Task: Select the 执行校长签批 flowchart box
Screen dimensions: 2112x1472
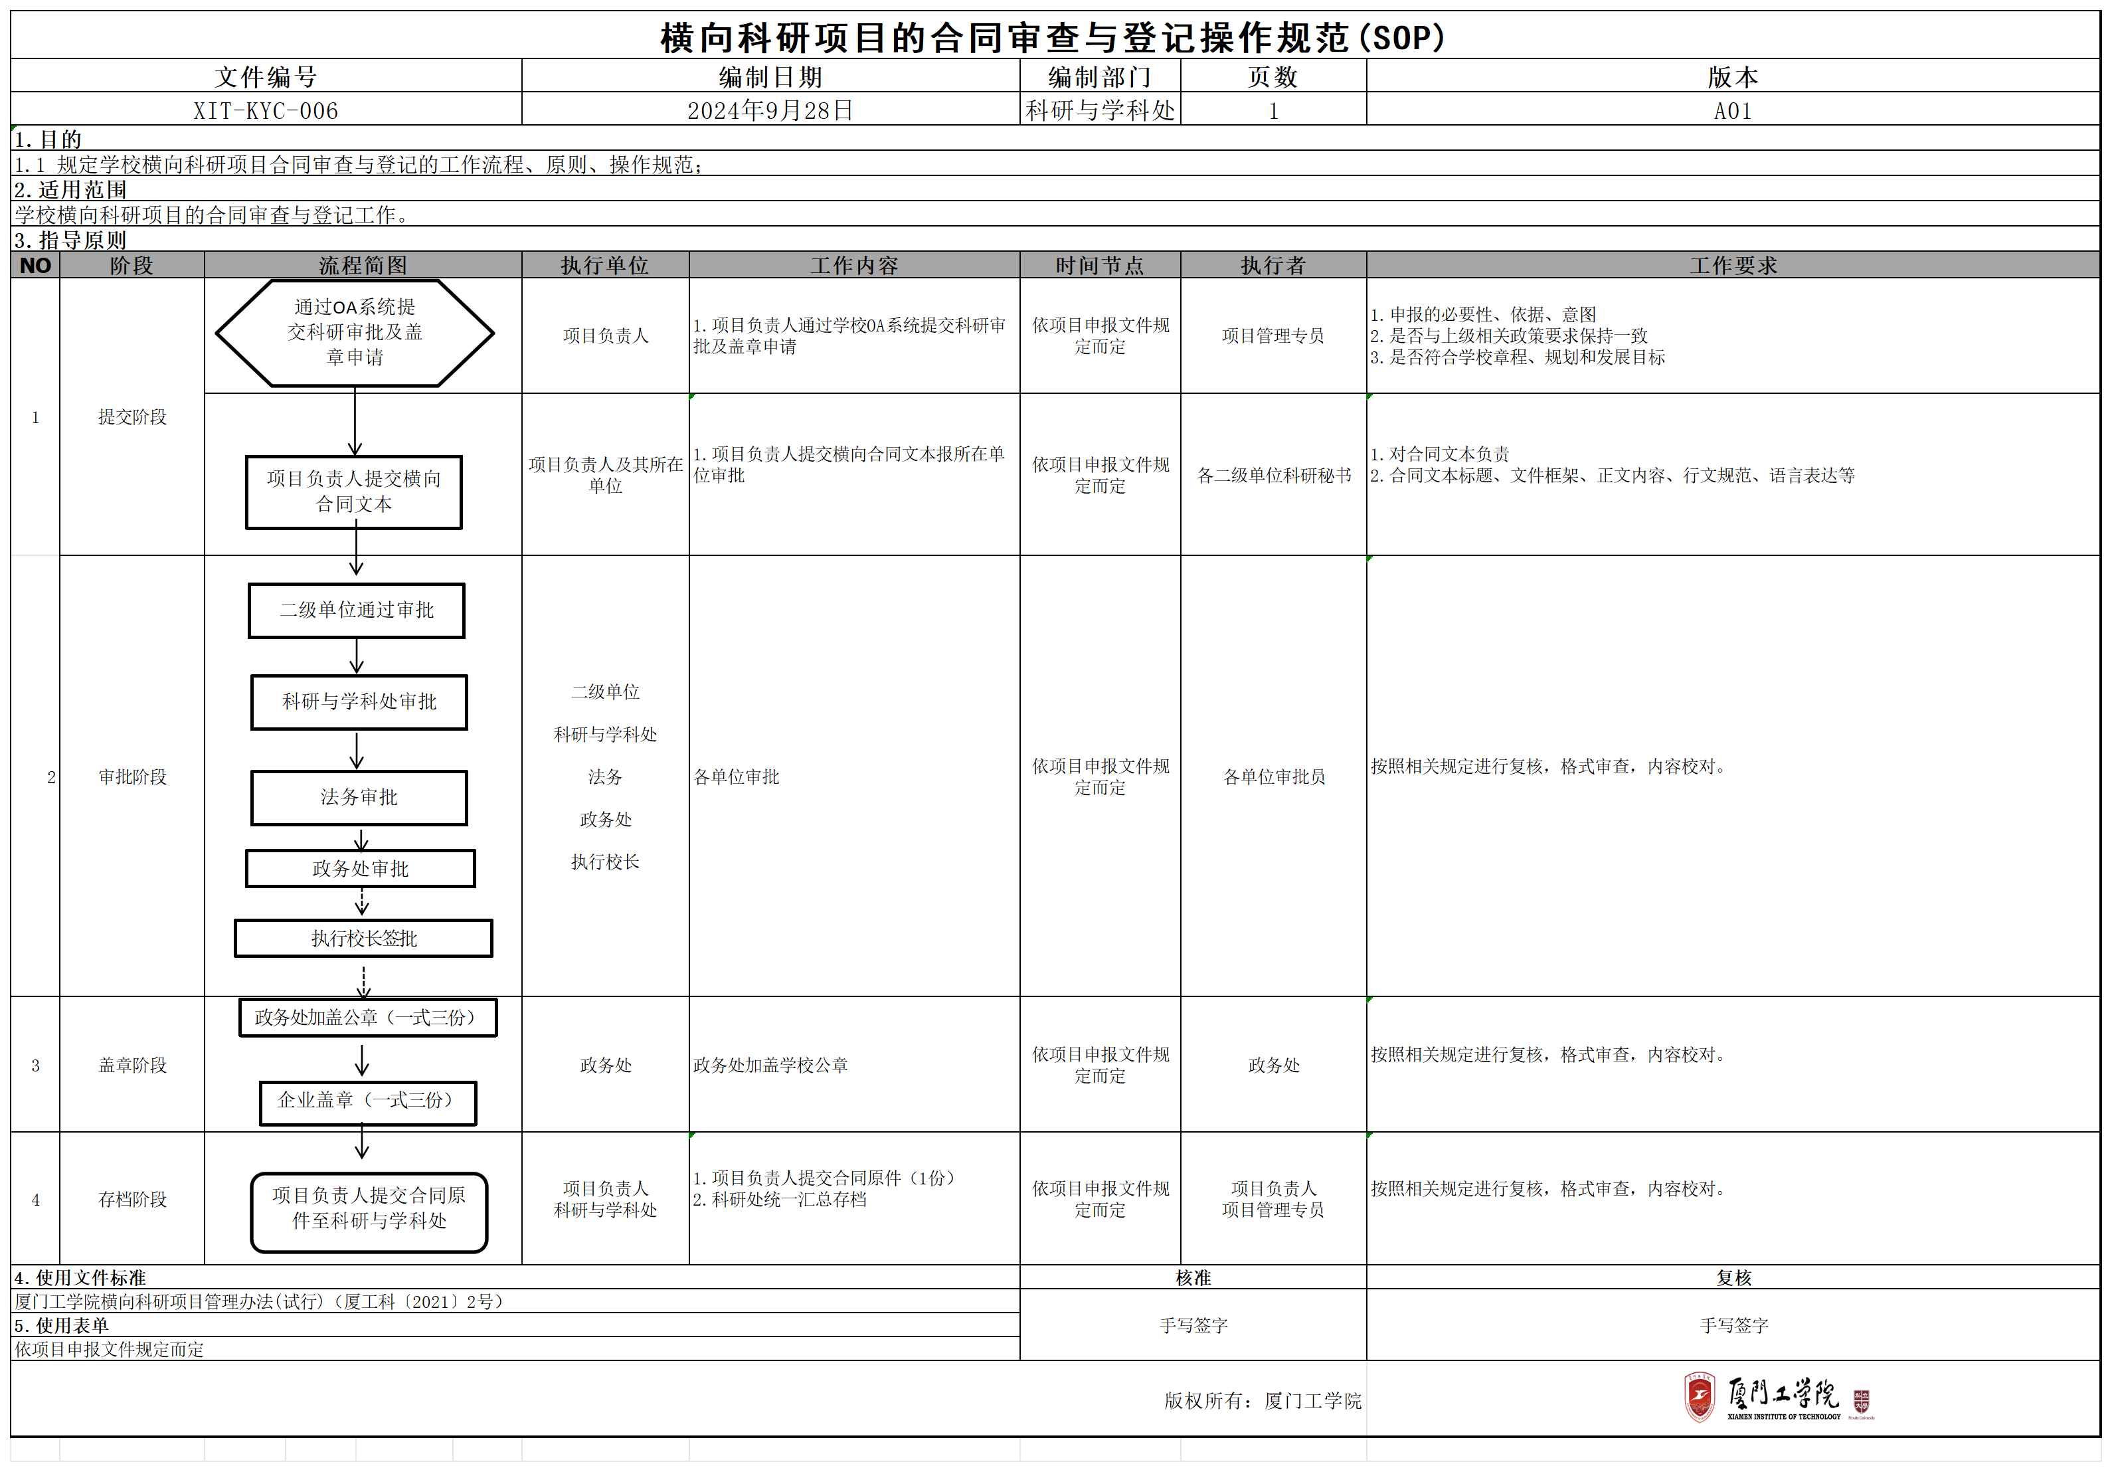Action: (363, 939)
